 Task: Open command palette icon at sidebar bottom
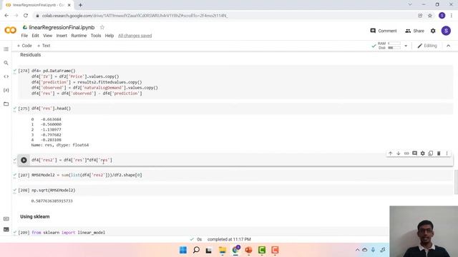(6, 219)
